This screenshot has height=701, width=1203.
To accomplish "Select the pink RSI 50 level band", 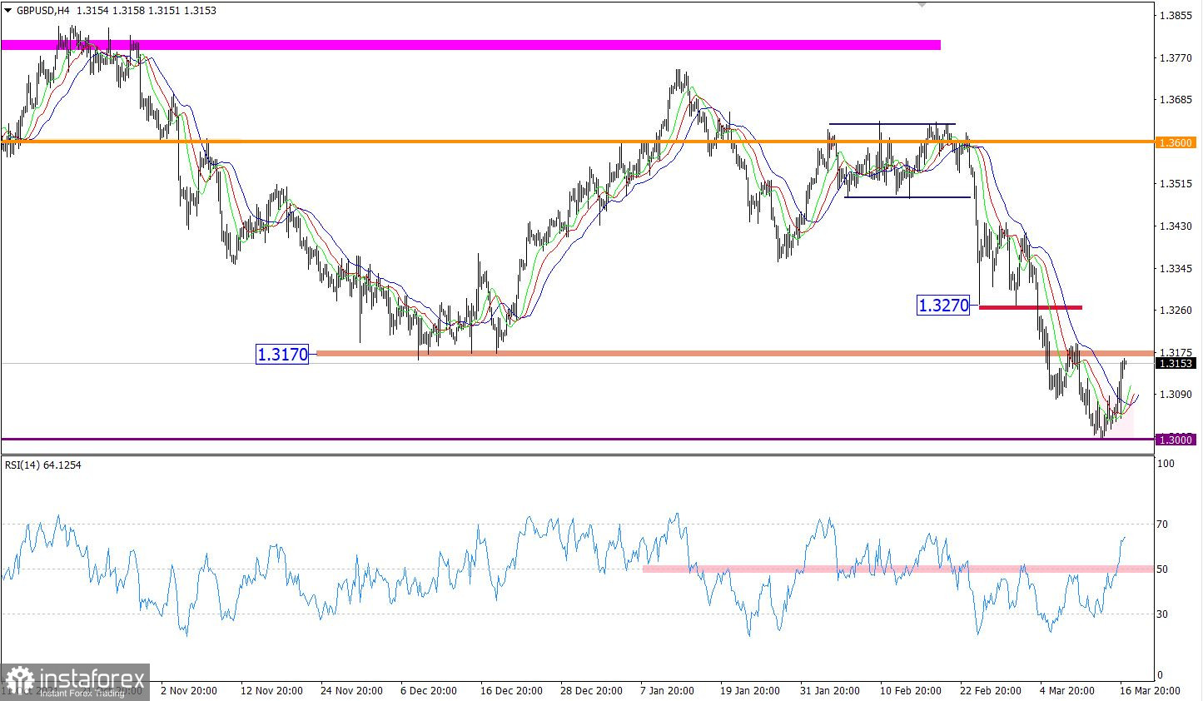I will tap(898, 569).
